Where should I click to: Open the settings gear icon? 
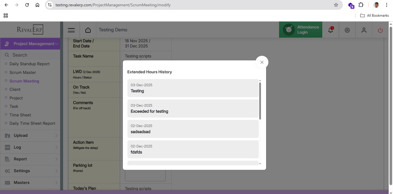347,30
